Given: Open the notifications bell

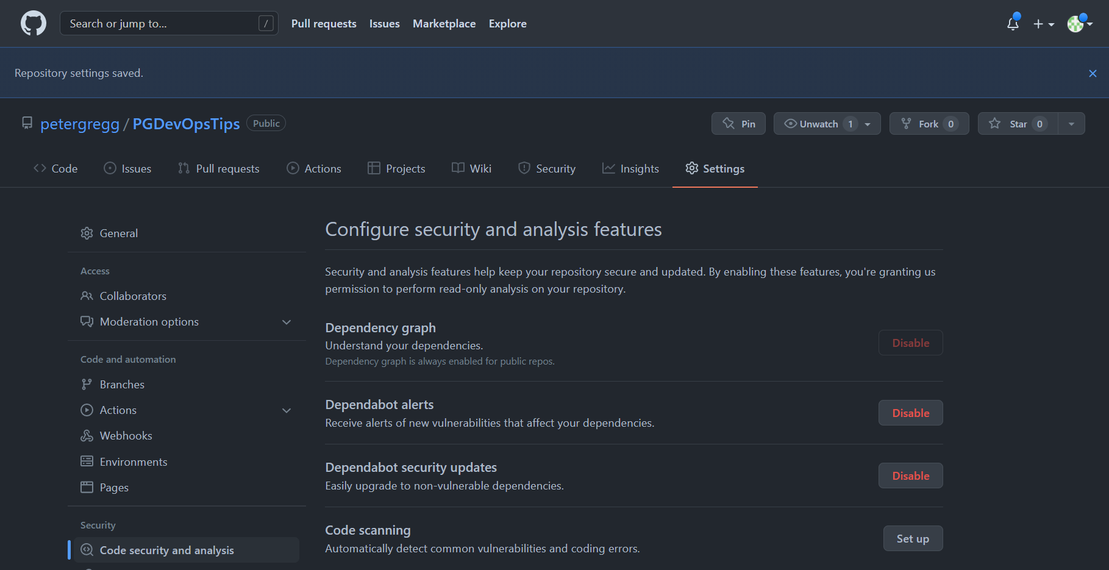Looking at the screenshot, I should pyautogui.click(x=1013, y=24).
